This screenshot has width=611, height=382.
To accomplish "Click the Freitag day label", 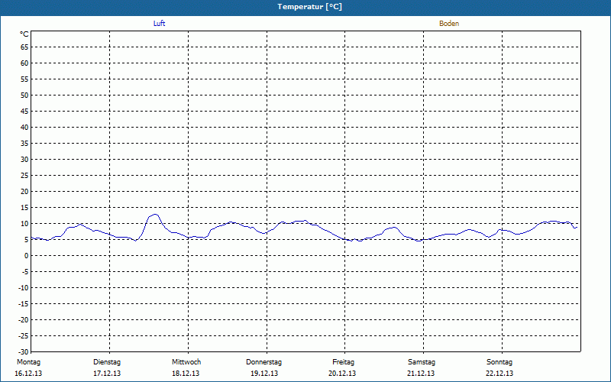I will click(x=343, y=361).
